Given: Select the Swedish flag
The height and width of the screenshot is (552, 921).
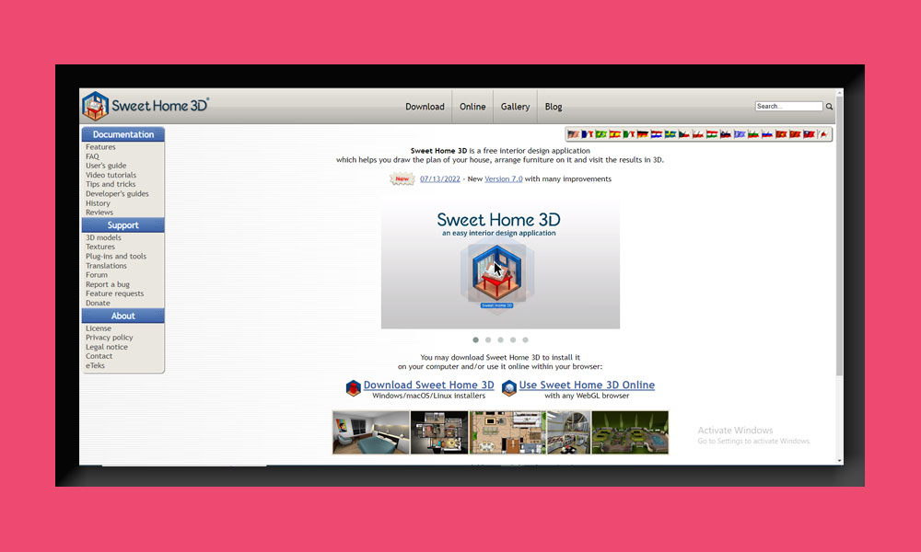Looking at the screenshot, I should 670,134.
